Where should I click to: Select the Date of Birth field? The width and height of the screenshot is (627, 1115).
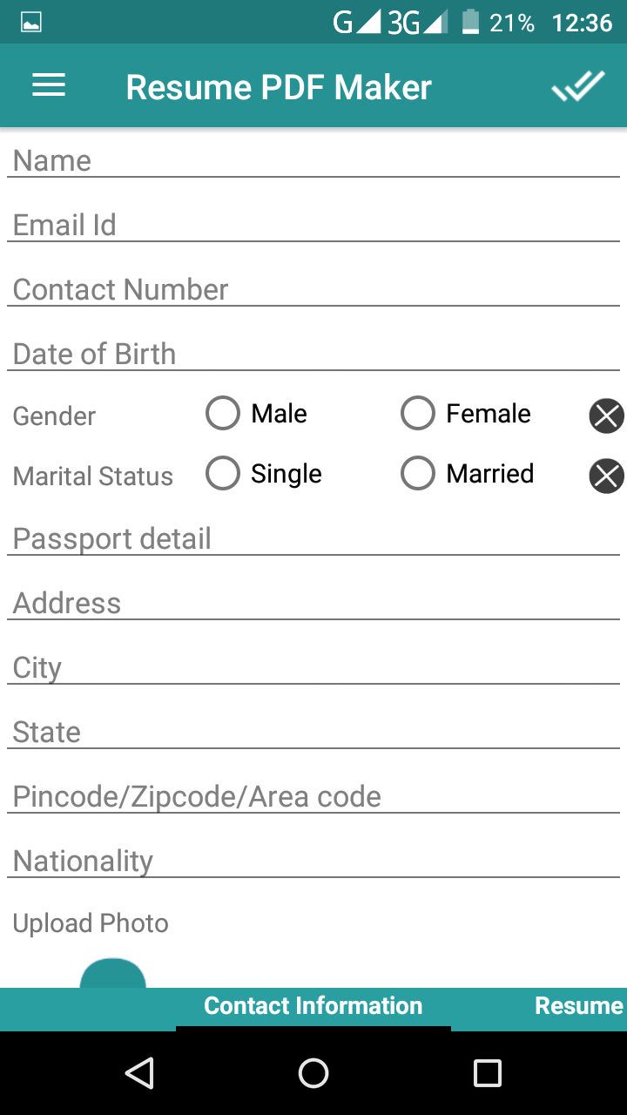[313, 354]
